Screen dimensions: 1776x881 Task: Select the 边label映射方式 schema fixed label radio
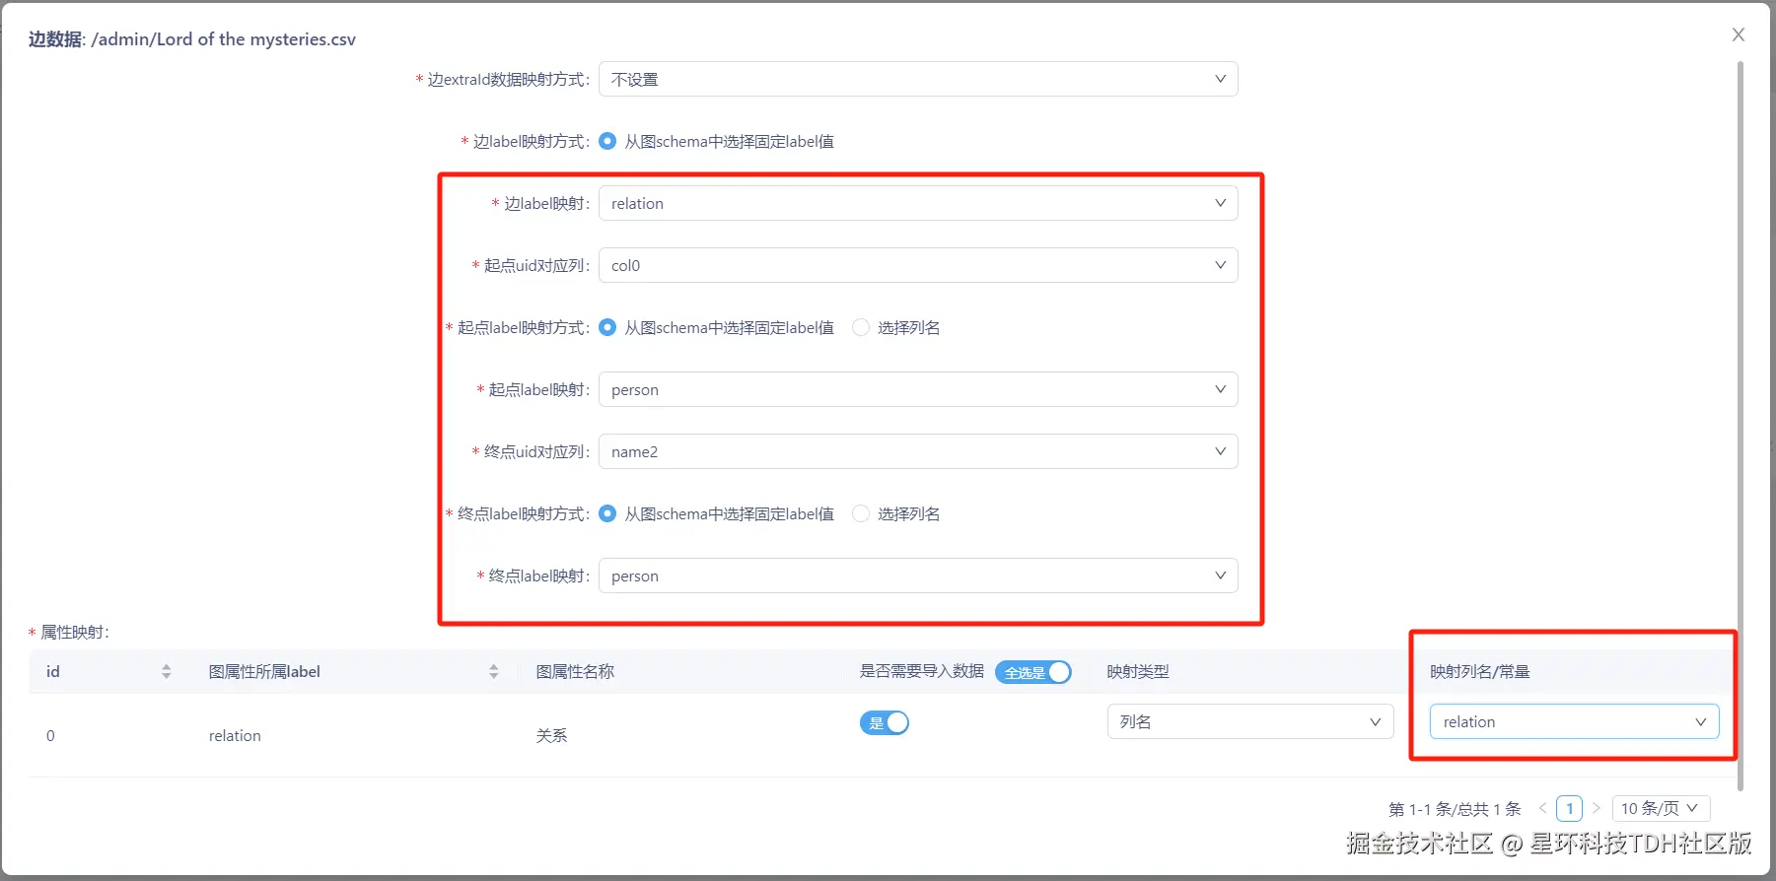[607, 141]
